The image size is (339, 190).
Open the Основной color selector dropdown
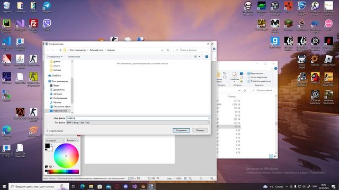(55, 140)
